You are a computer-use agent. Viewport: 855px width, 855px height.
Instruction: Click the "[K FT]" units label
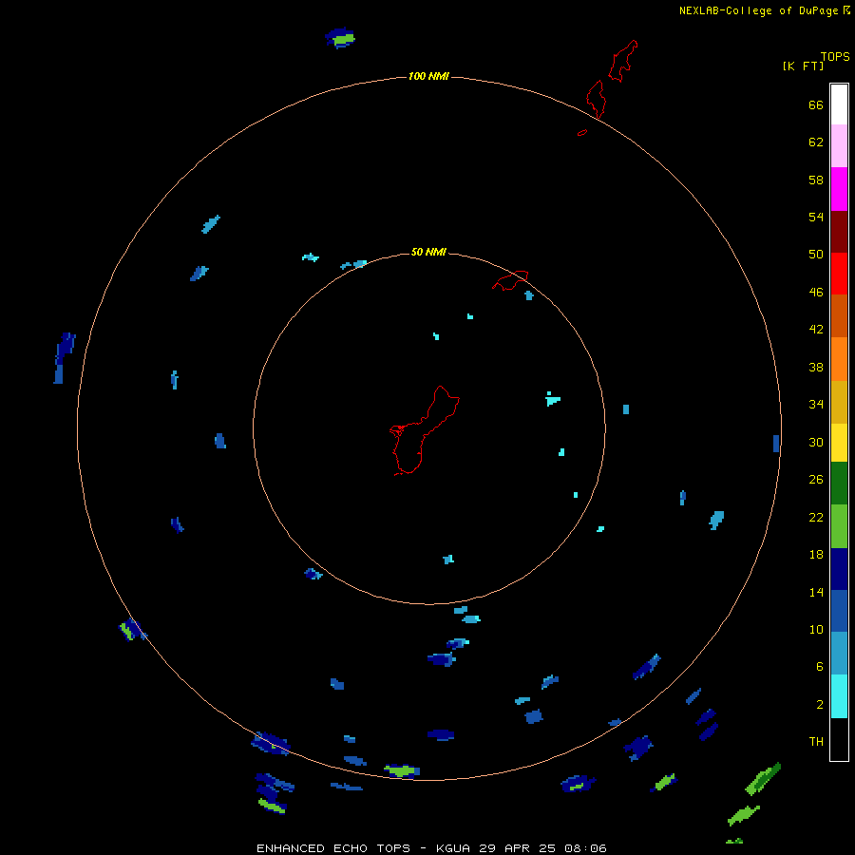click(803, 66)
